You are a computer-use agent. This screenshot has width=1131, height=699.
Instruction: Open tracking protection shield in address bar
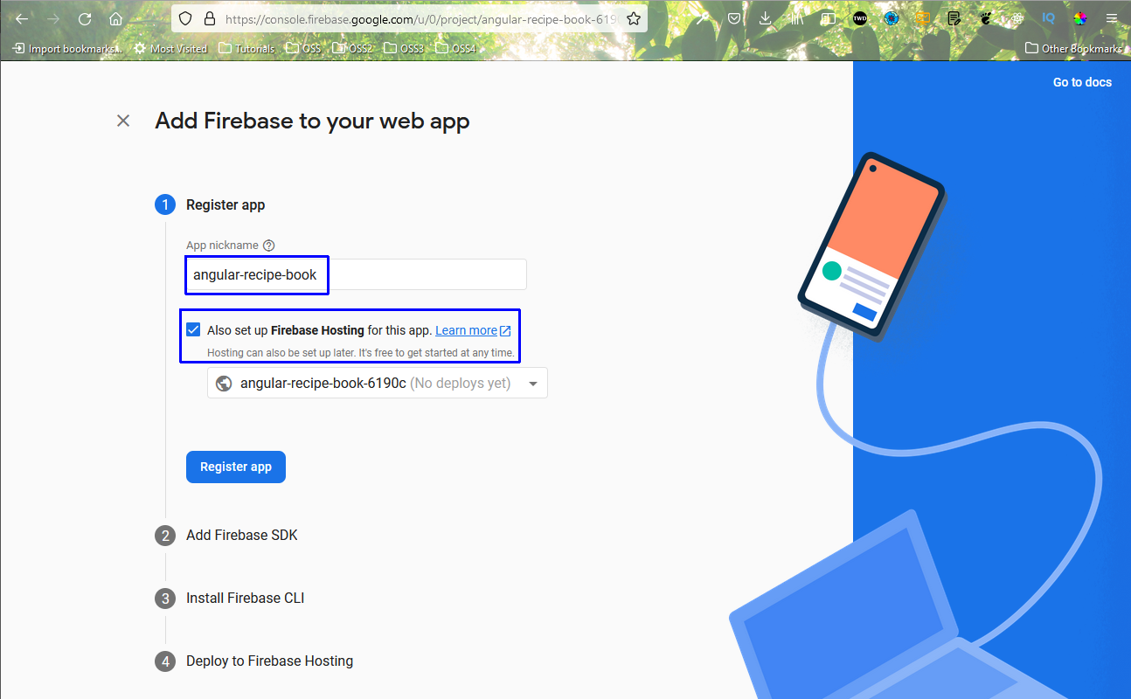point(184,18)
